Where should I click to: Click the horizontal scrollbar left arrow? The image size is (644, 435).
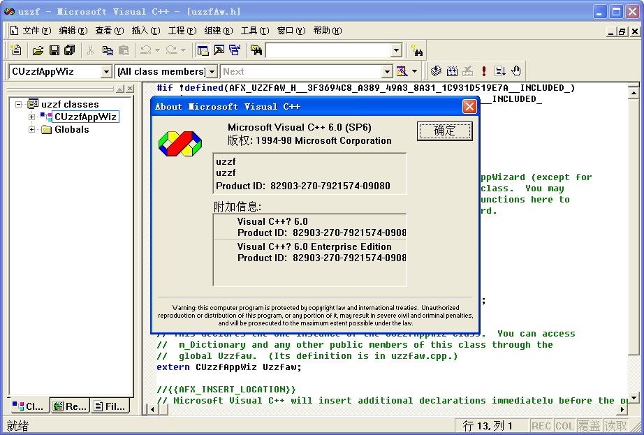152,409
